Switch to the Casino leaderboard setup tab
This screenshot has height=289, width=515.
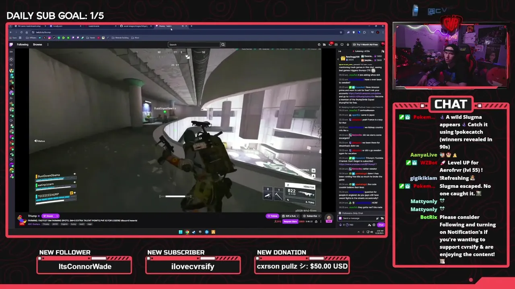point(31,26)
